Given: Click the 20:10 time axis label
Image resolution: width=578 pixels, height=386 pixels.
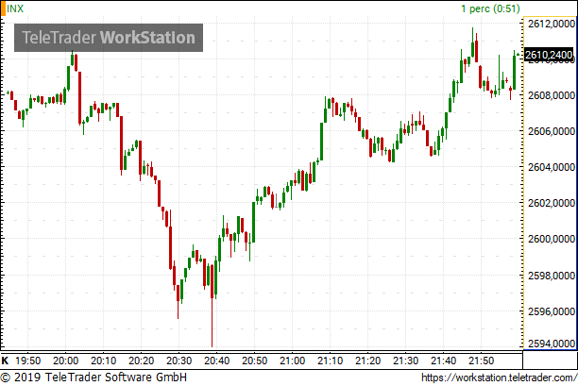Looking at the screenshot, I should [104, 361].
